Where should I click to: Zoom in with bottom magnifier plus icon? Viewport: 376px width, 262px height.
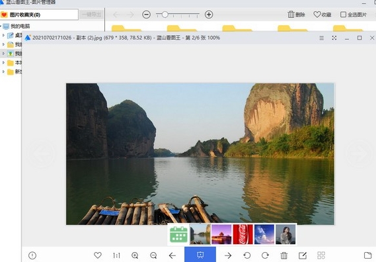click(135, 255)
